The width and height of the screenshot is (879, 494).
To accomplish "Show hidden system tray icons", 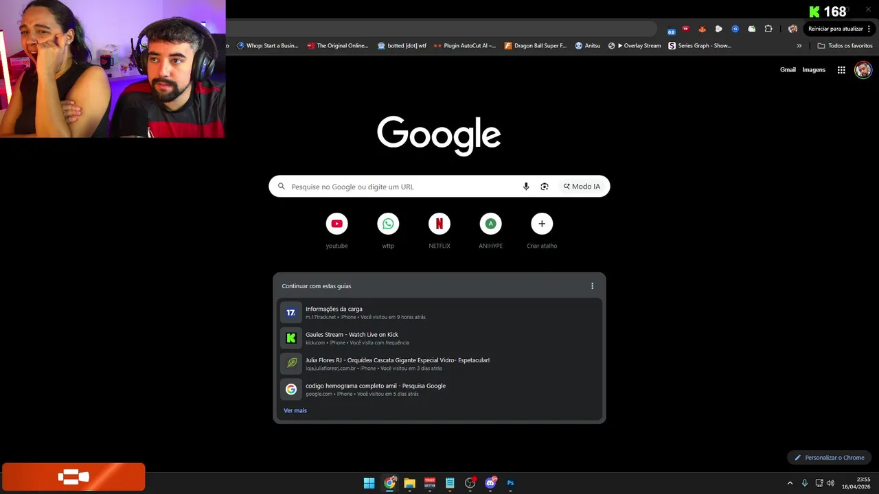I will coord(790,483).
